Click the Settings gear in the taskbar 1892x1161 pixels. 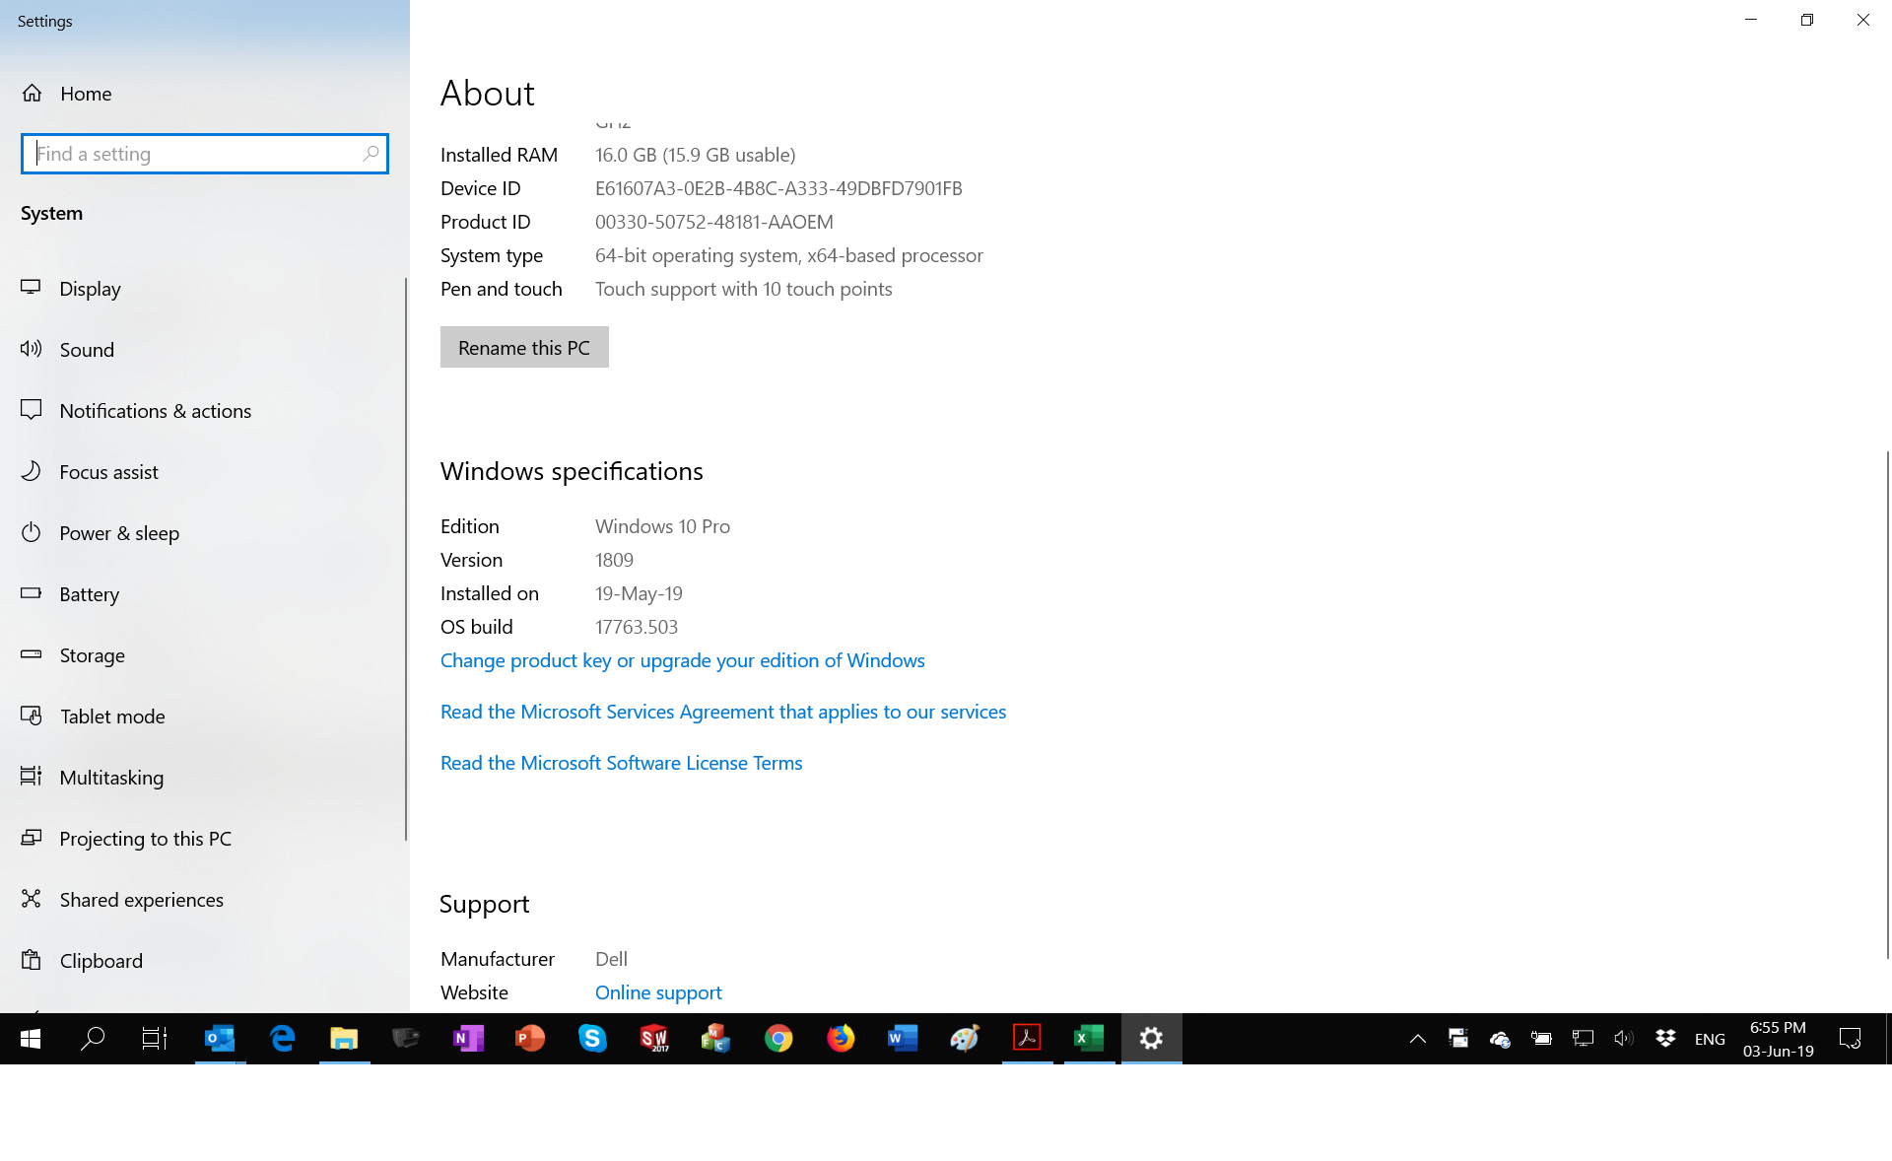(x=1151, y=1038)
